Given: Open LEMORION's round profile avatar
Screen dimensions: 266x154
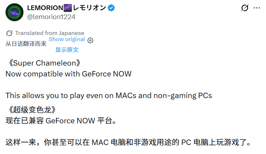Looking at the screenshot, I should [14, 12].
